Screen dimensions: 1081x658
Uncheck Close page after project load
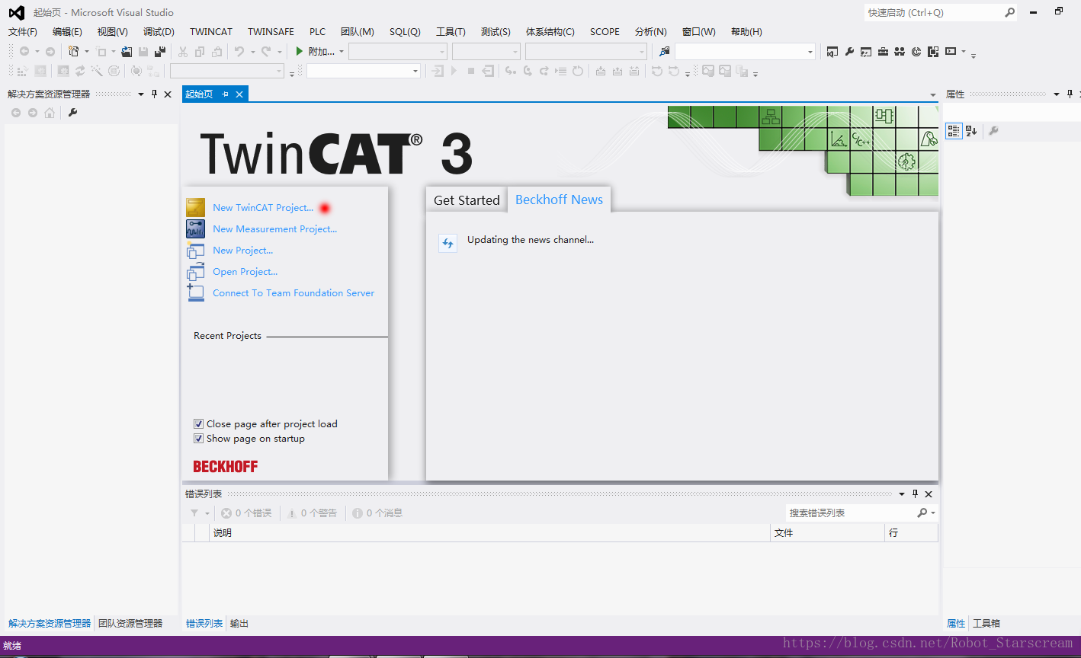tap(198, 424)
